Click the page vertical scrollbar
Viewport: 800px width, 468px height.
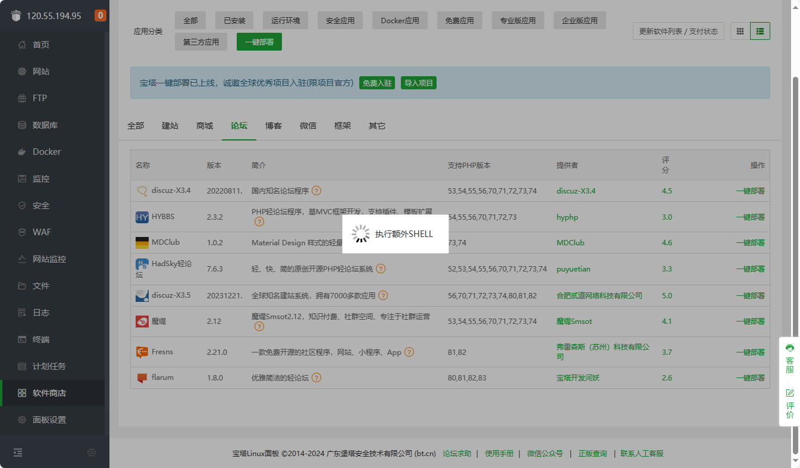click(796, 265)
